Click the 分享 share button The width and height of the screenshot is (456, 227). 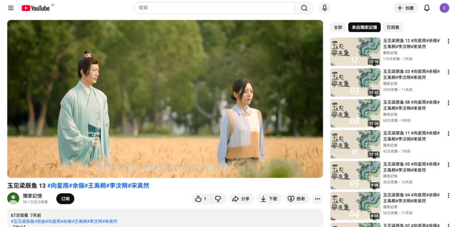[x=241, y=199]
